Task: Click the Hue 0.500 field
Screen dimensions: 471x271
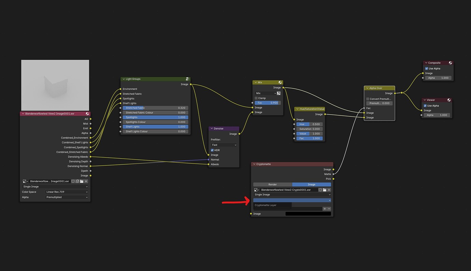Action: tap(309, 124)
